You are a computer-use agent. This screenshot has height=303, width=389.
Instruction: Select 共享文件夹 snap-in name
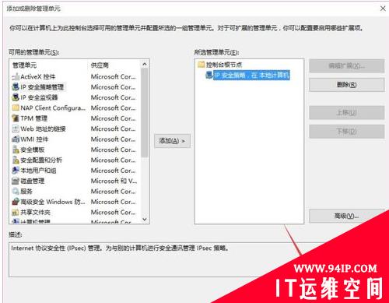pyautogui.click(x=35, y=212)
